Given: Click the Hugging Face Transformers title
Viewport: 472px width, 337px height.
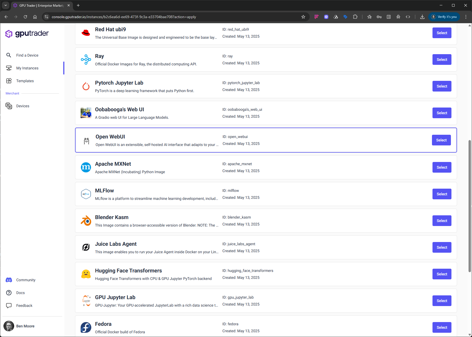Looking at the screenshot, I should [128, 271].
